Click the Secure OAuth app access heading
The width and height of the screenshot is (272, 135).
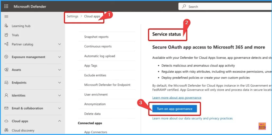point(209,47)
